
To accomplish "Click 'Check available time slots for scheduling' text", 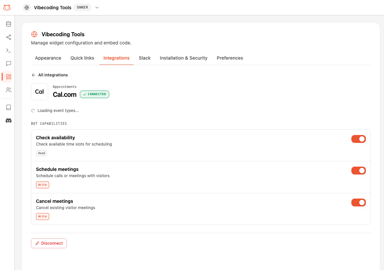I will (74, 144).
